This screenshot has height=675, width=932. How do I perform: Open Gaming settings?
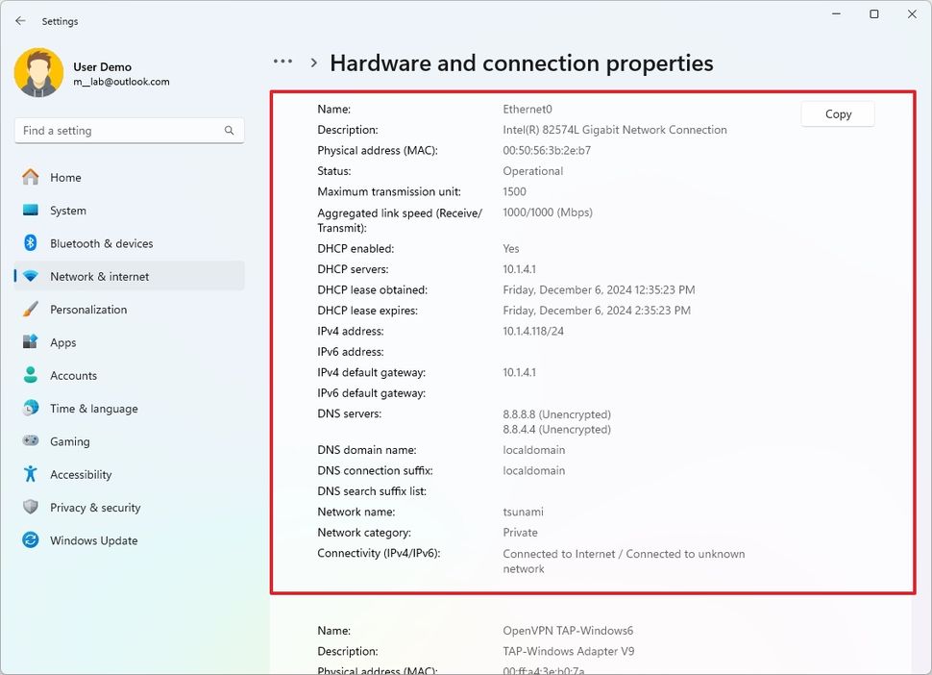69,441
